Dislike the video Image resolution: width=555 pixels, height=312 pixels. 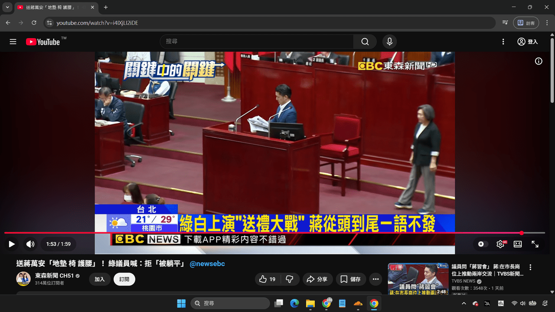tap(290, 279)
